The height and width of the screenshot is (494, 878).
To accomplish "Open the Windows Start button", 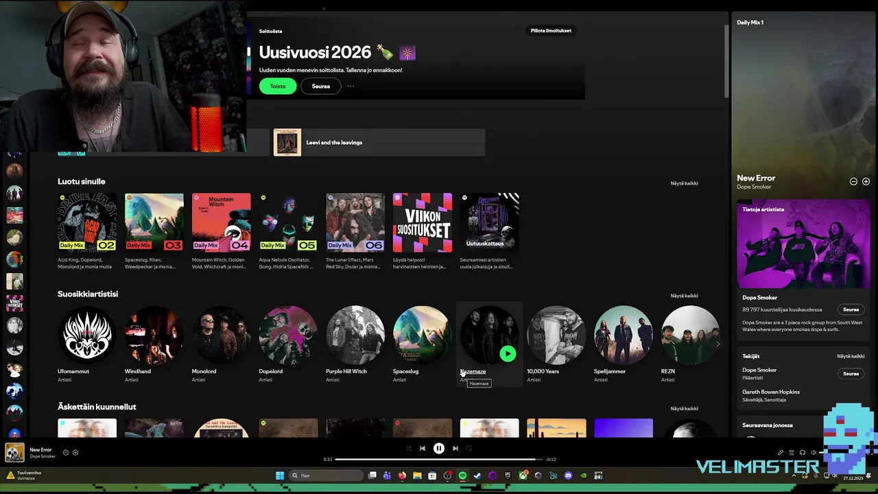I will tap(280, 475).
